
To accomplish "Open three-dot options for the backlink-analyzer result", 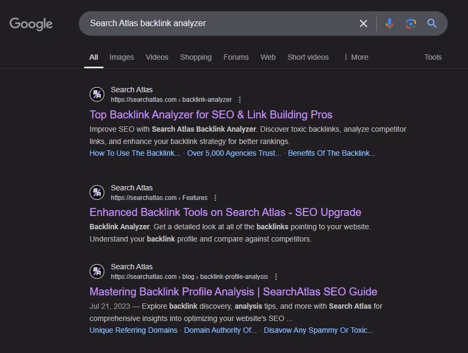I will coord(240,100).
